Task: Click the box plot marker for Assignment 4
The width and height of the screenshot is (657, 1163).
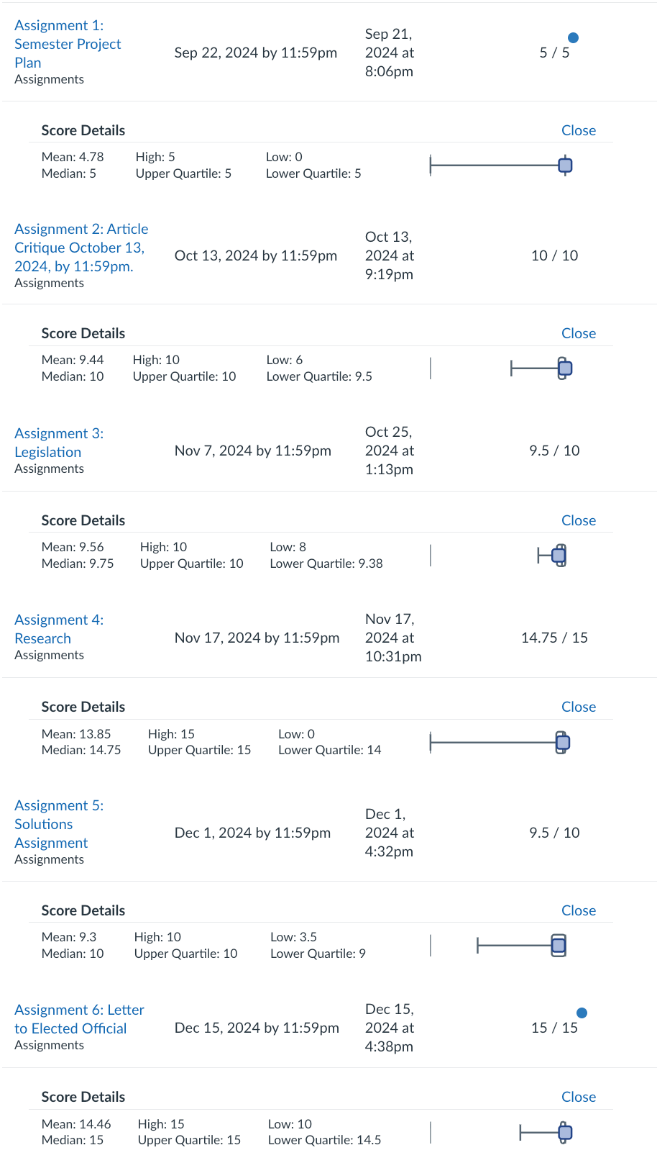Action: pyautogui.click(x=563, y=742)
